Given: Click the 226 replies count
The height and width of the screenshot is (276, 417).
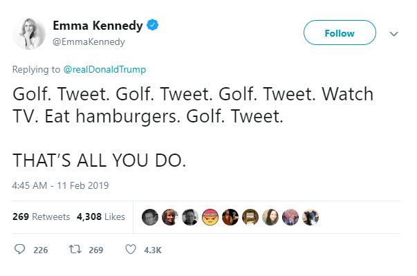Looking at the screenshot, I should pyautogui.click(x=41, y=250).
